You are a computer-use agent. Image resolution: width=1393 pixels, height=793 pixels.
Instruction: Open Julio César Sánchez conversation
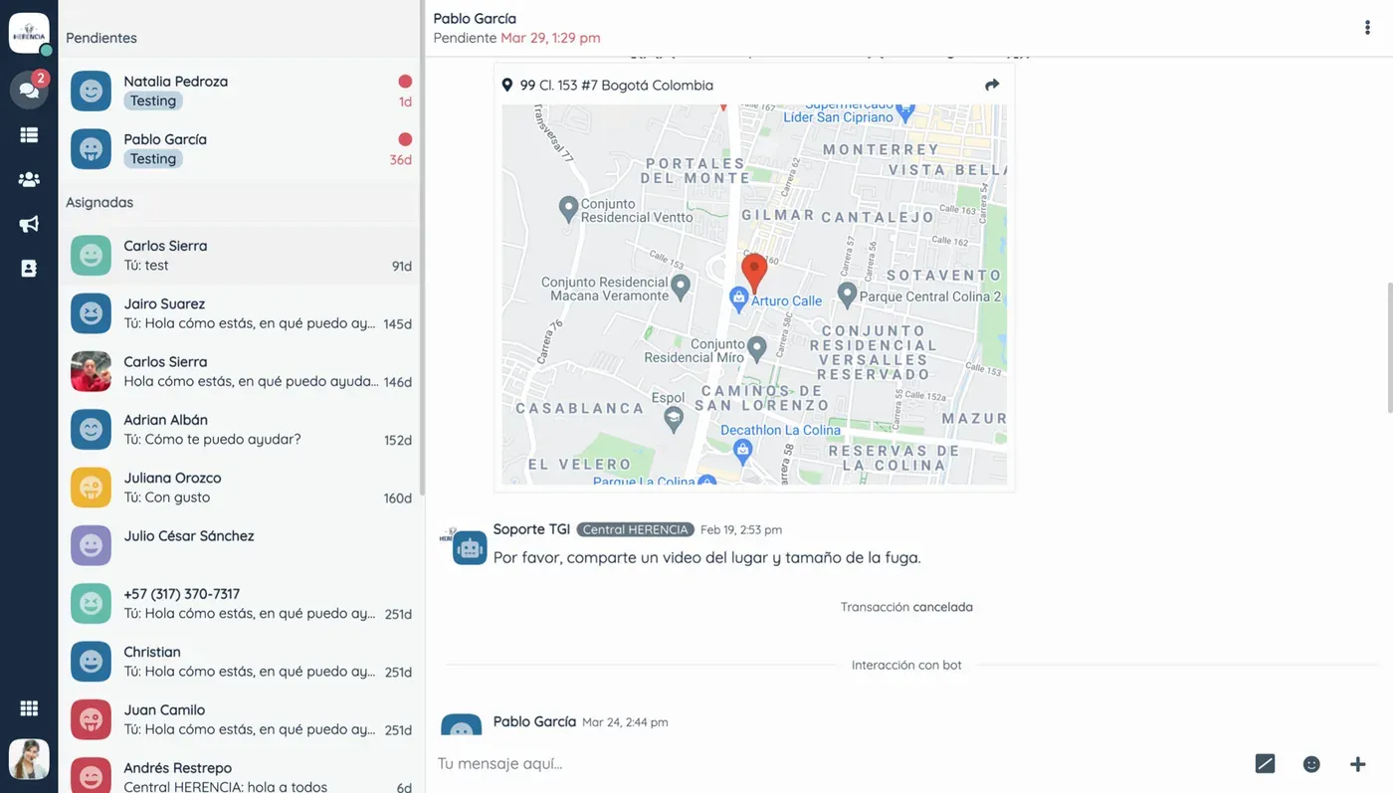[241, 545]
